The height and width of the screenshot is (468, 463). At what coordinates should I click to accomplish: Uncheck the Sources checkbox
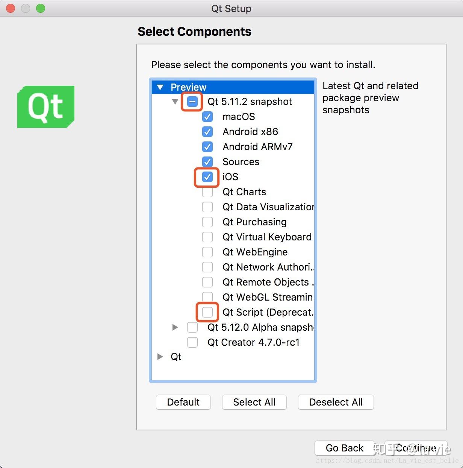click(x=207, y=162)
